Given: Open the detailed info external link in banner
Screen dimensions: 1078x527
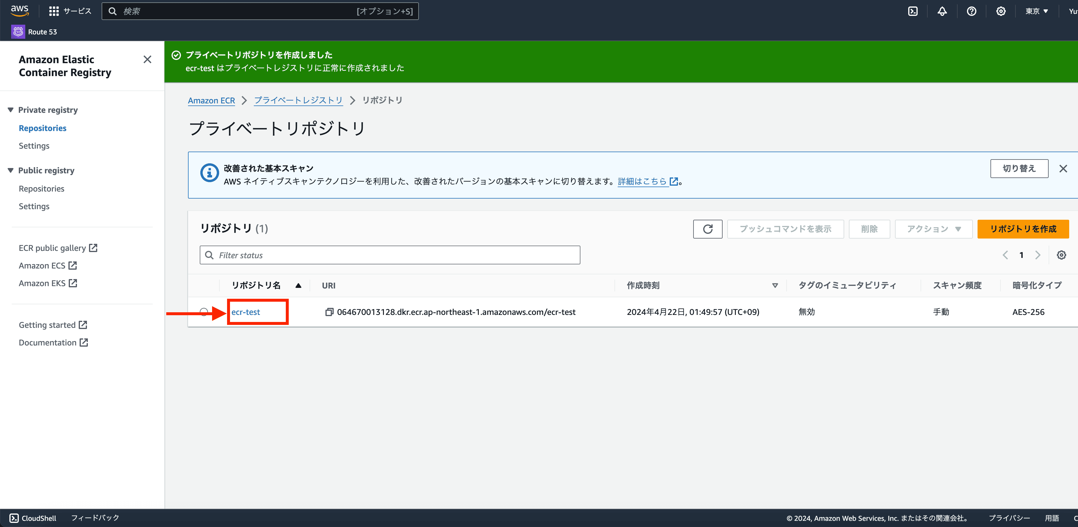Looking at the screenshot, I should click(647, 181).
